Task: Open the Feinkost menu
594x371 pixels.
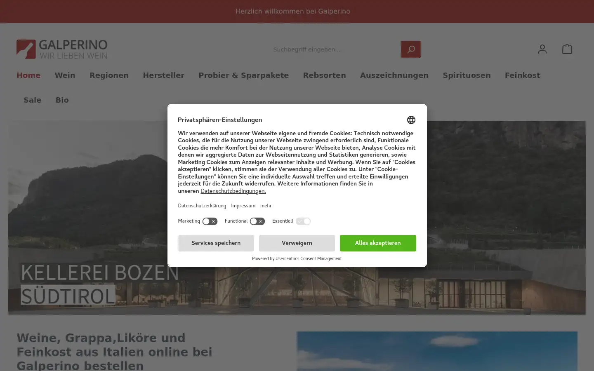Action: pos(522,75)
